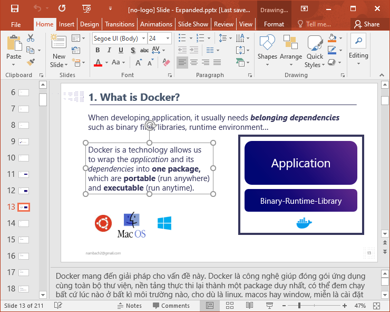
Task: Click the Share button
Action: (x=367, y=24)
